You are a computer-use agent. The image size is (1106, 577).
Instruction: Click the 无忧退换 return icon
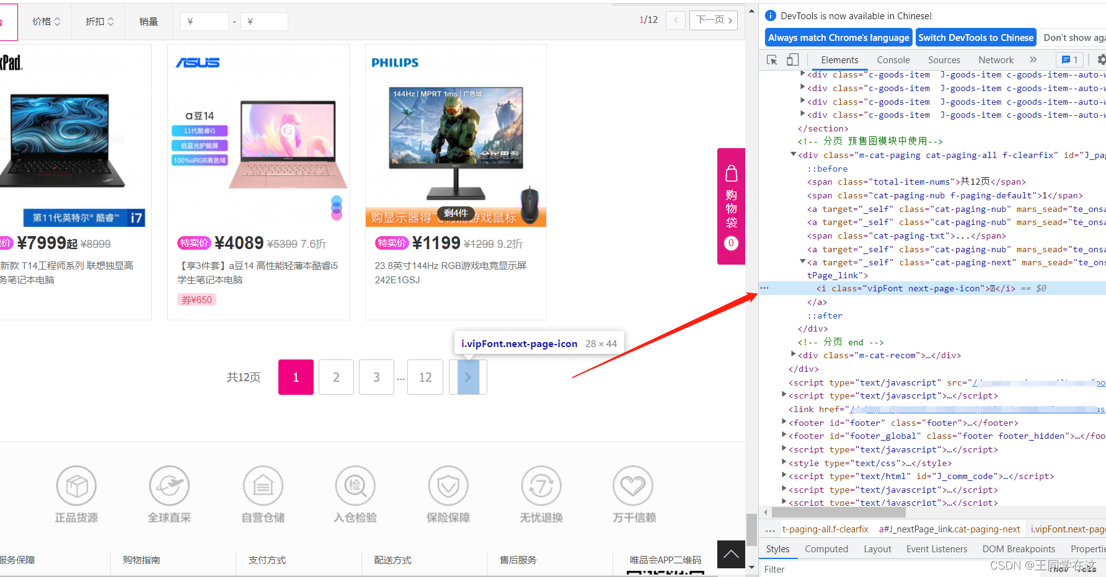click(x=541, y=486)
